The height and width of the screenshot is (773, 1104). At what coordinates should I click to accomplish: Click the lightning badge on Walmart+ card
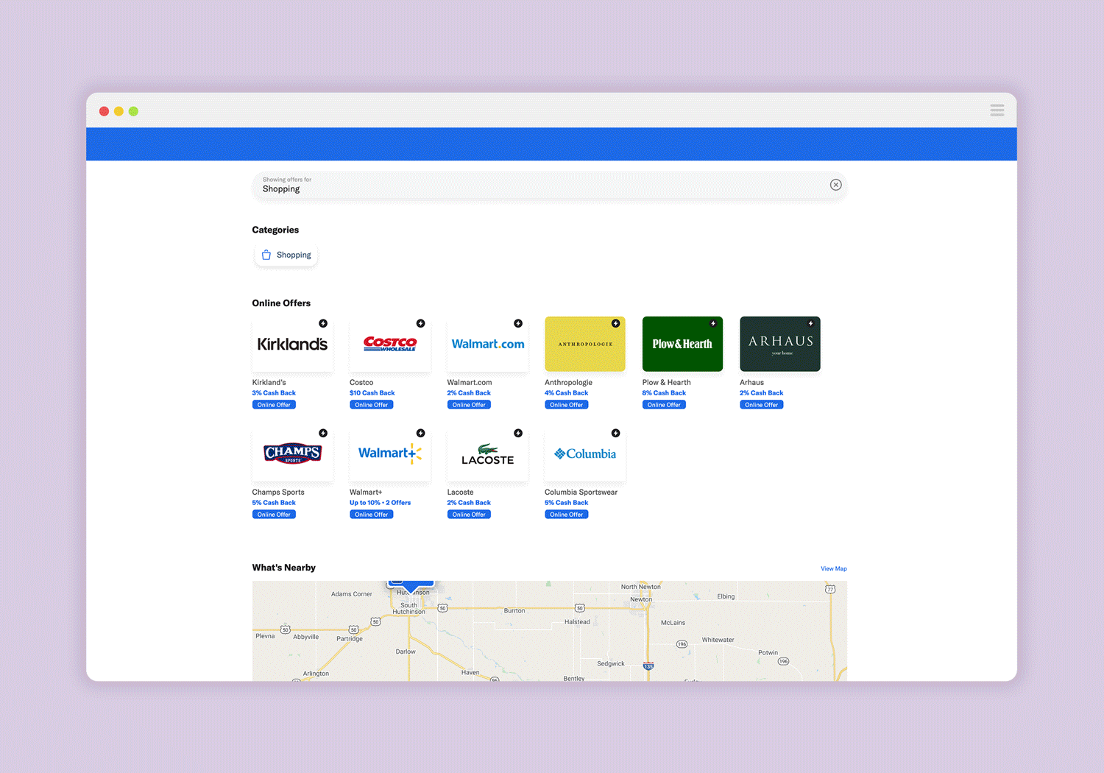pos(420,433)
